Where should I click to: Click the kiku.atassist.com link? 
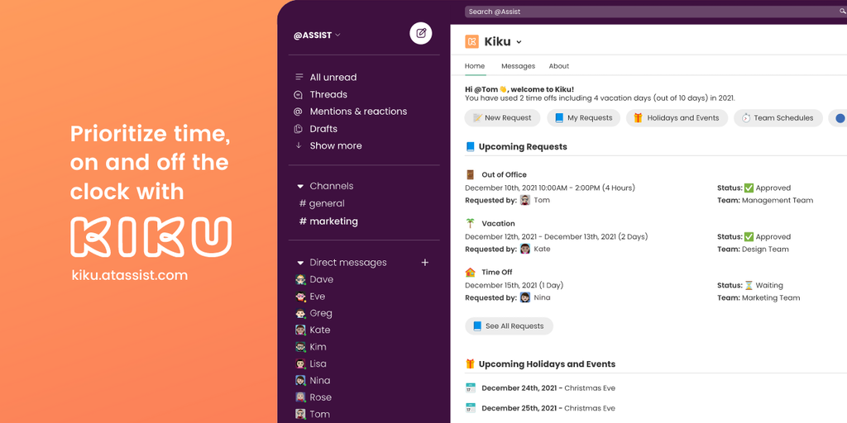pos(130,275)
